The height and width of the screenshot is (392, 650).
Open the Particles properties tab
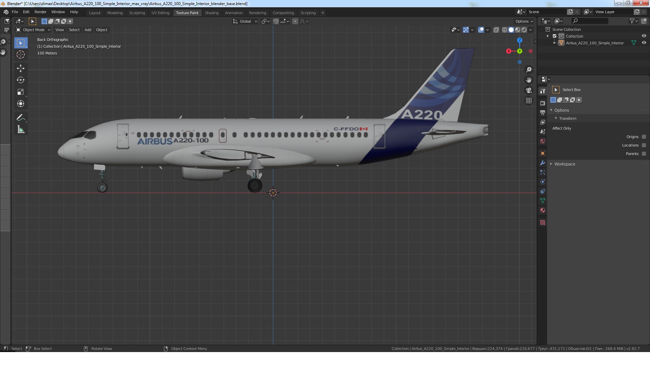tap(543, 172)
